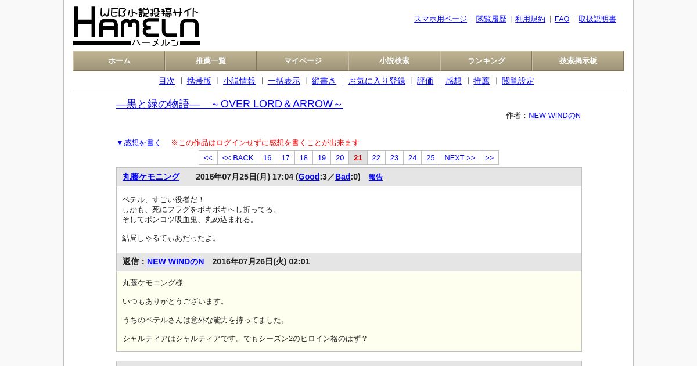Jump to last page with >> button
Image resolution: width=697 pixels, height=366 pixels.
pyautogui.click(x=489, y=158)
